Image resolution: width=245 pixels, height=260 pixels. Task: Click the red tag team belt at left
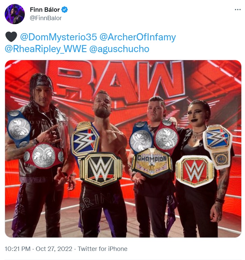click(44, 156)
